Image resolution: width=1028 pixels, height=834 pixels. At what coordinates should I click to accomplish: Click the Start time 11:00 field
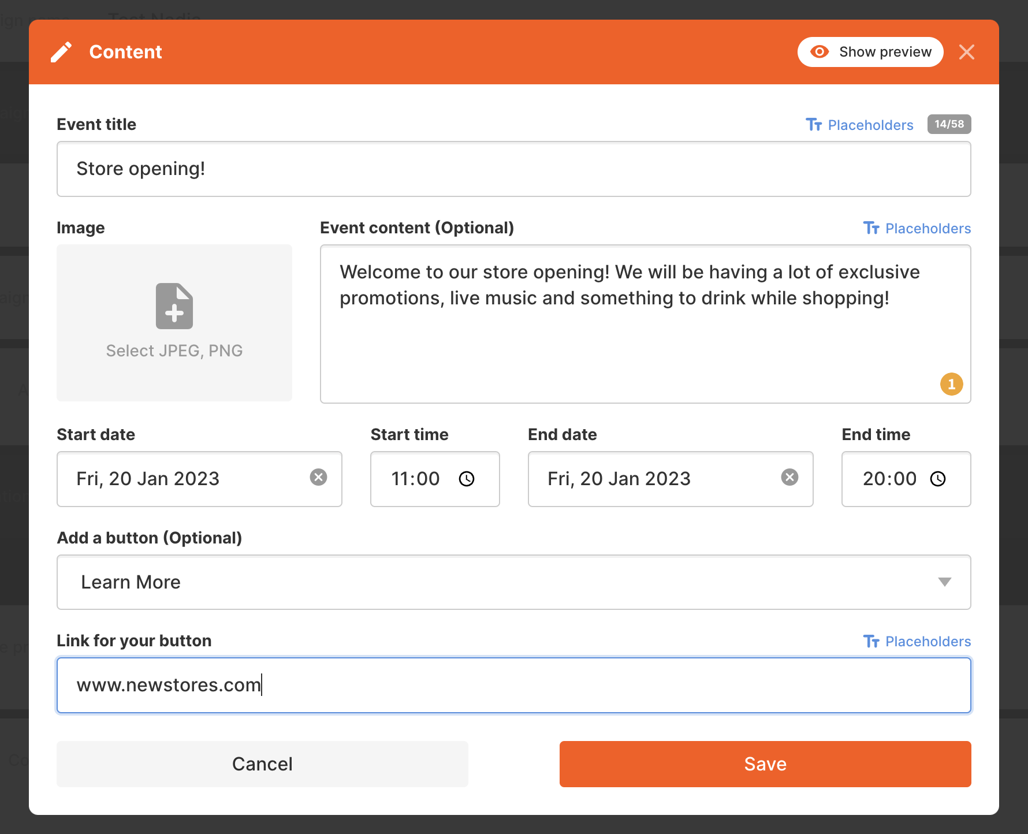435,479
